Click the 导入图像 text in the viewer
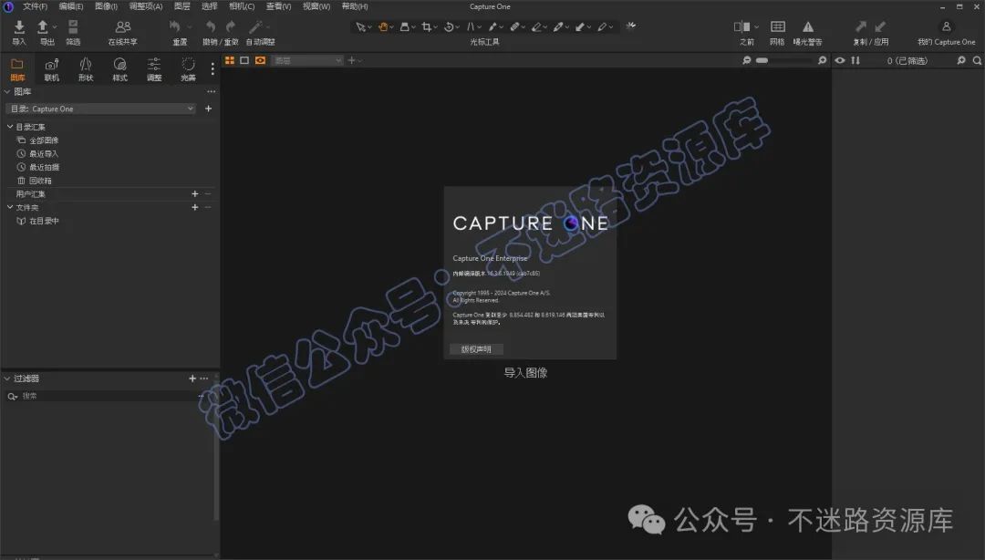 tap(526, 373)
